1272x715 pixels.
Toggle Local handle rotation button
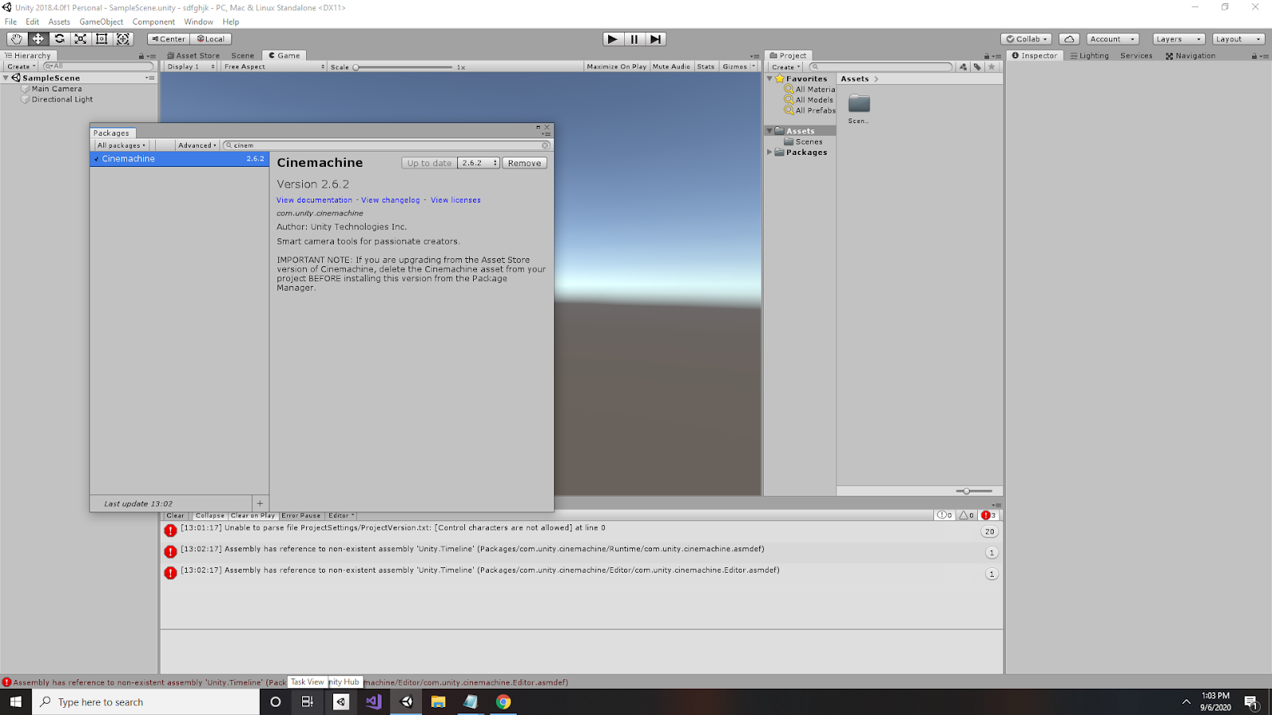pos(211,39)
